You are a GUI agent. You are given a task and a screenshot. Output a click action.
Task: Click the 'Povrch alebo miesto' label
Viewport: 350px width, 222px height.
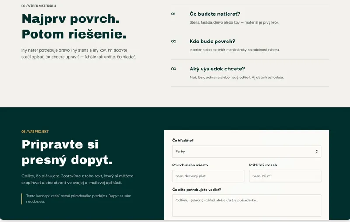click(x=190, y=165)
